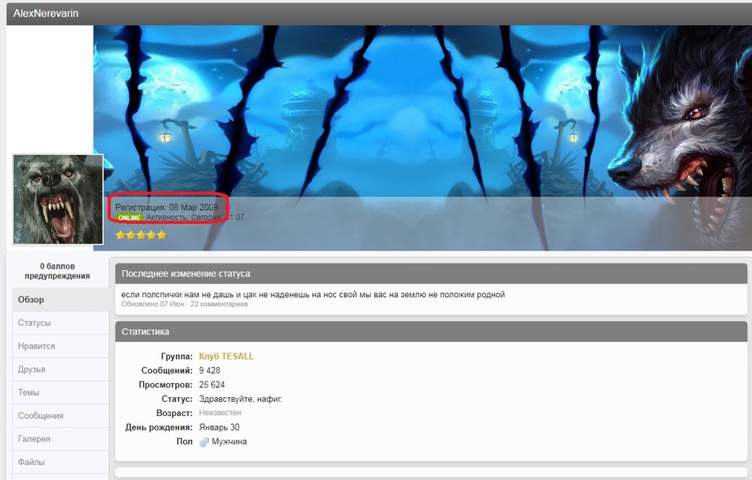Click the five-star rating

[x=141, y=235]
